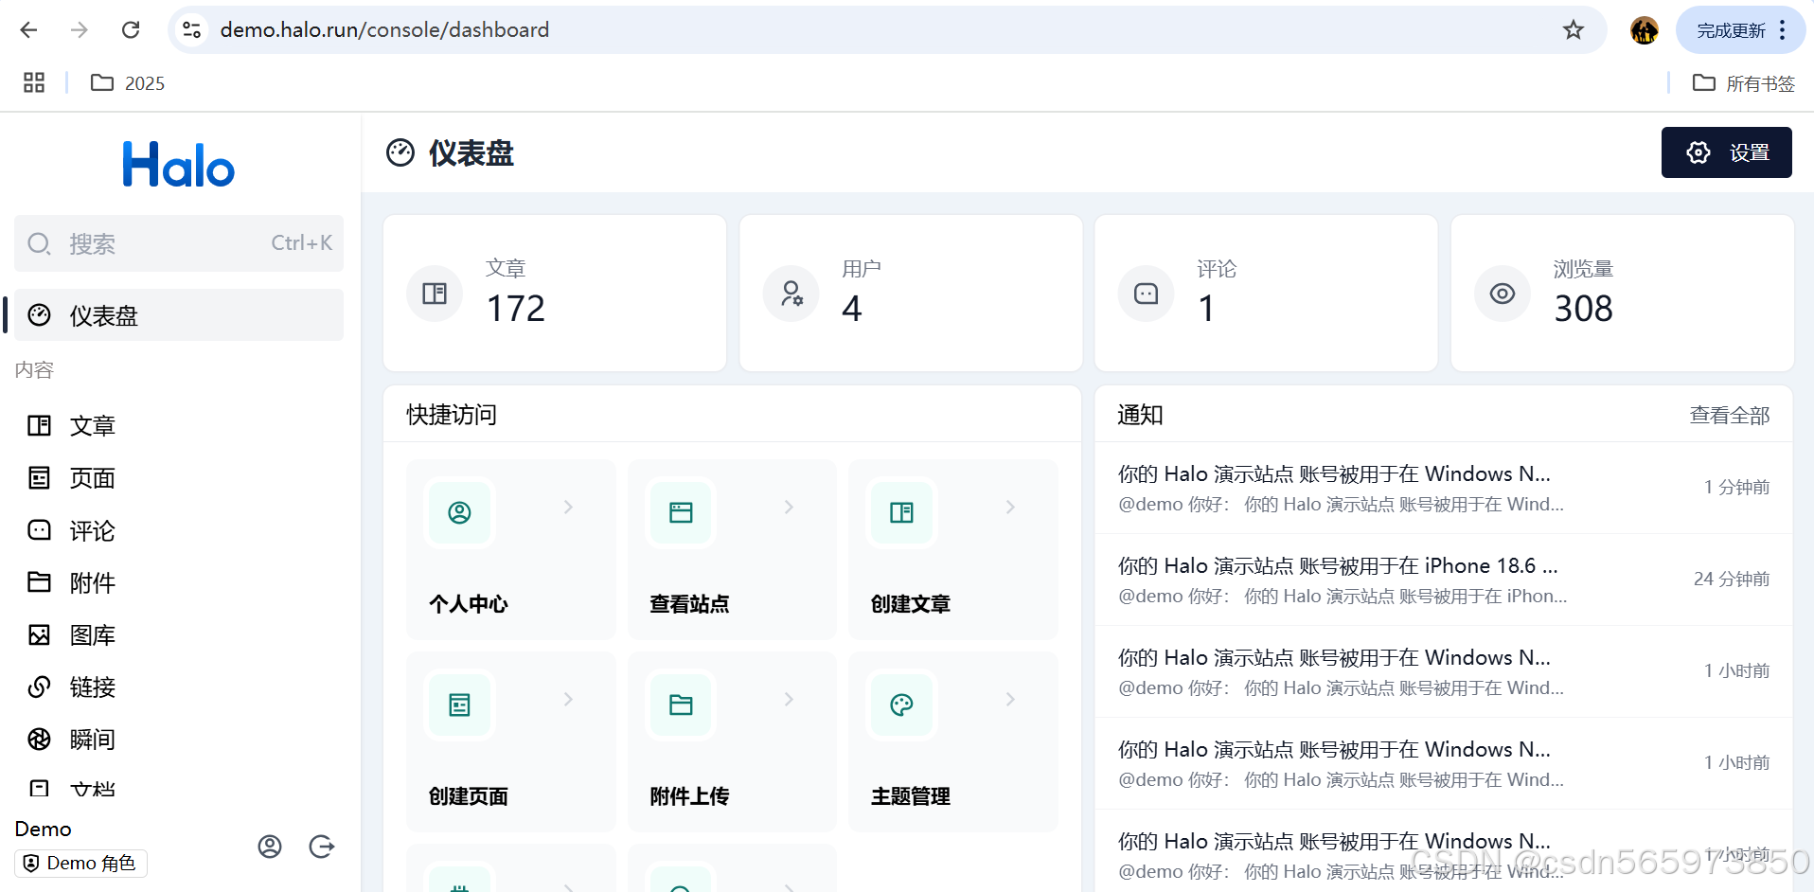The image size is (1814, 892).
Task: Open 附件 attachments in the sidebar
Action: click(x=92, y=582)
